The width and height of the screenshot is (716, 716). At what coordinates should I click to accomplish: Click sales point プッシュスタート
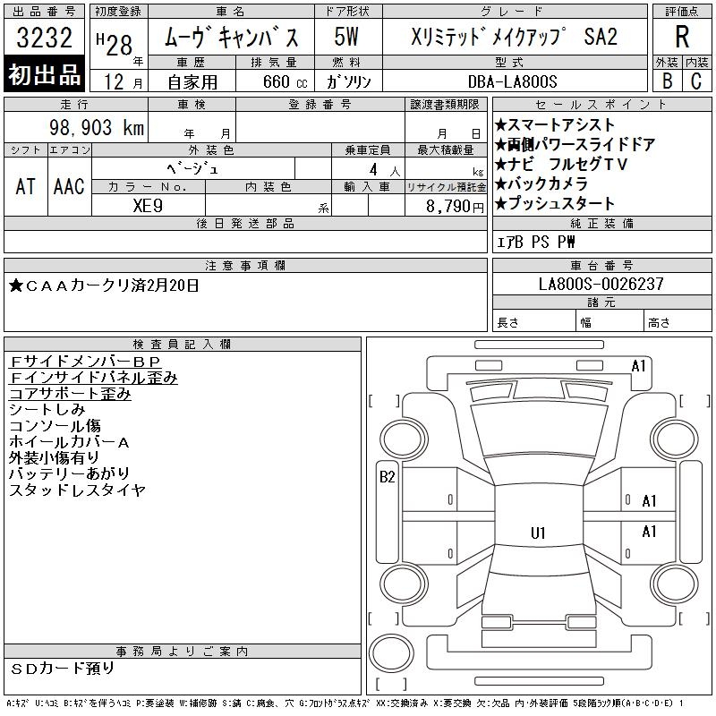click(x=555, y=204)
